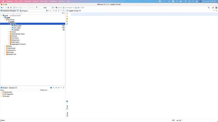
Task: Open settings gear in editor side bar
Action: pyautogui.click(x=67, y=101)
